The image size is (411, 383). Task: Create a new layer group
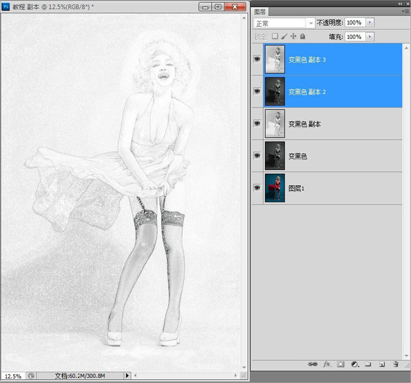[368, 364]
